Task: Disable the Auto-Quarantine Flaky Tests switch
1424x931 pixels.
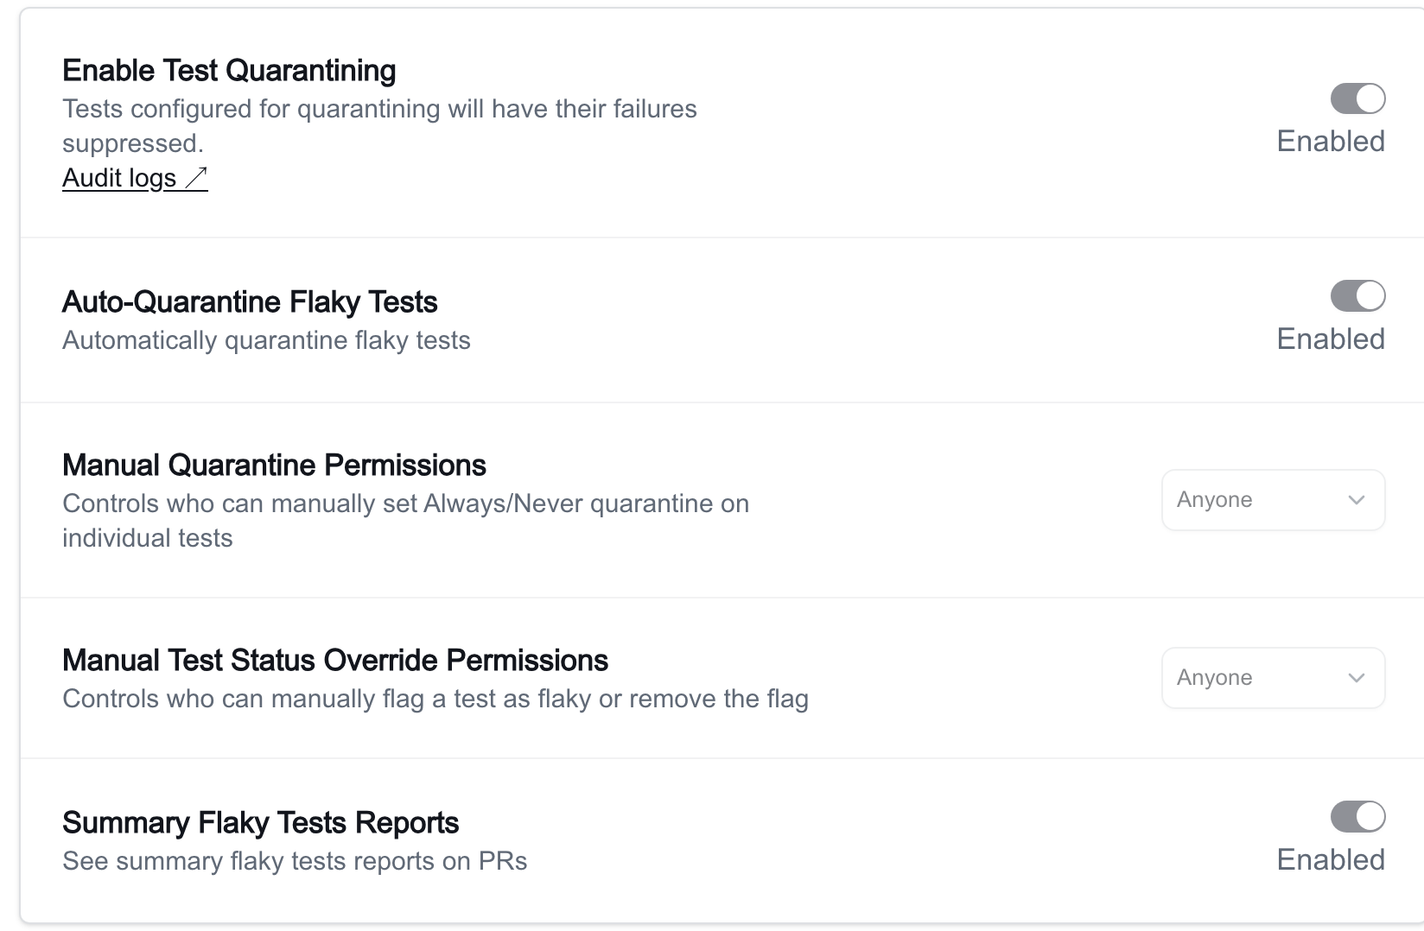Action: point(1357,296)
